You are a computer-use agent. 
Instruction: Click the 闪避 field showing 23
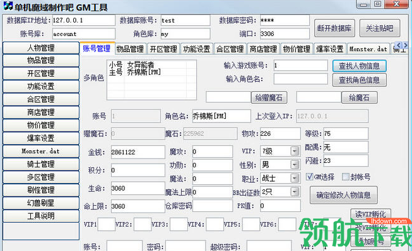(x=346, y=160)
